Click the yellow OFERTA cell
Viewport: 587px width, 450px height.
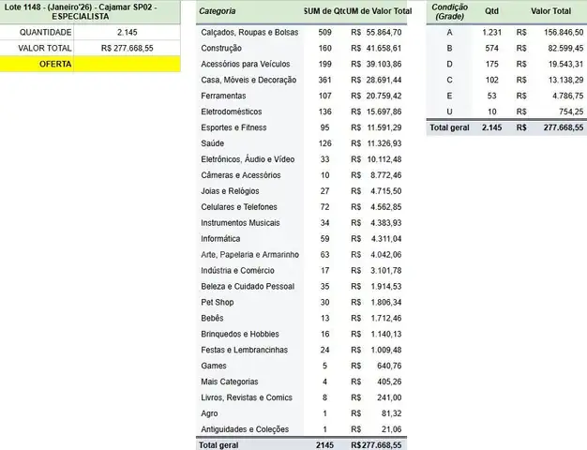coord(38,64)
